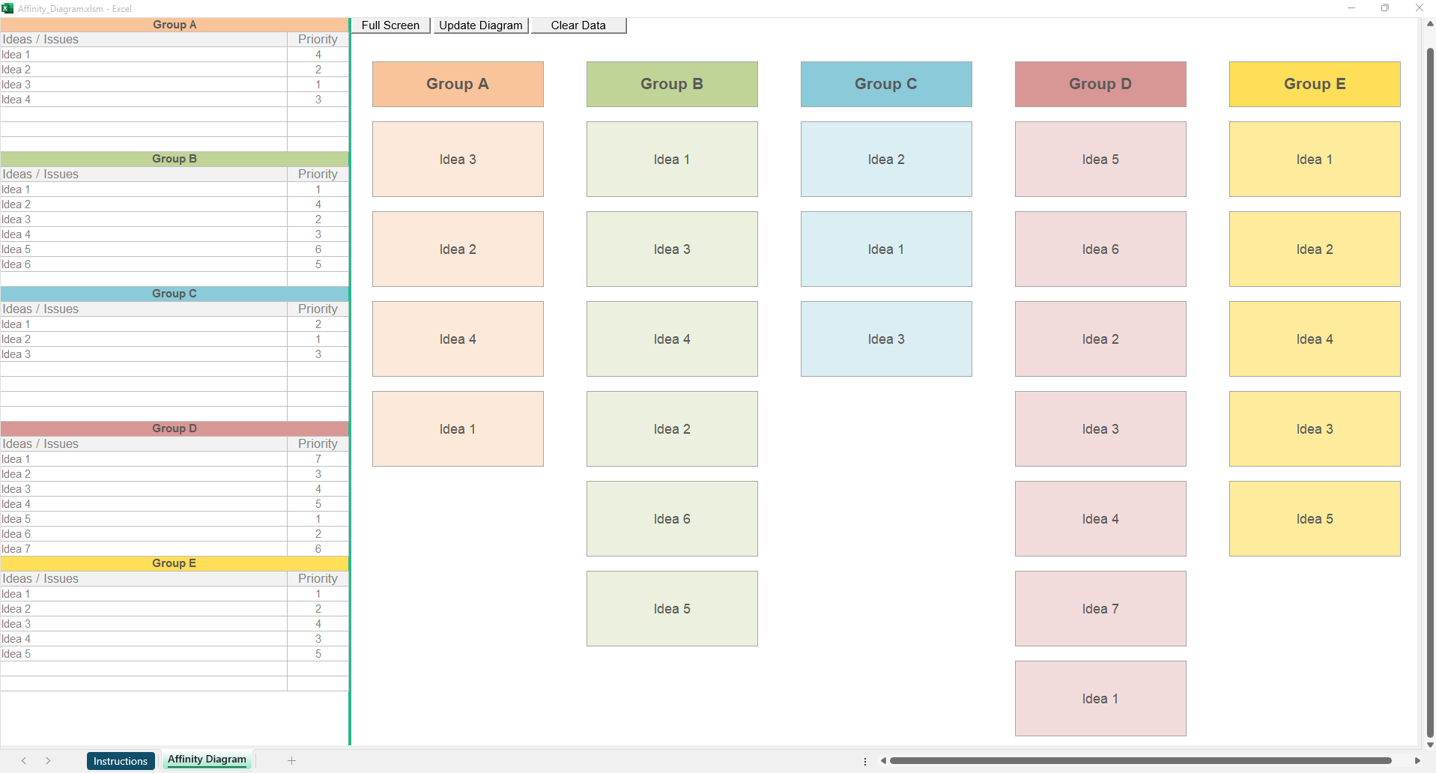Select the yellow Group E header card

tap(1314, 84)
